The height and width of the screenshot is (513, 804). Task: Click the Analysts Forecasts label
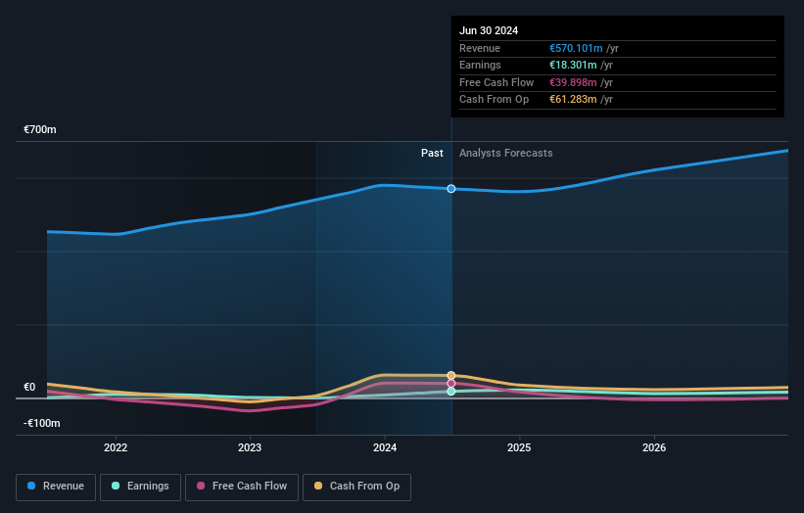pos(505,153)
